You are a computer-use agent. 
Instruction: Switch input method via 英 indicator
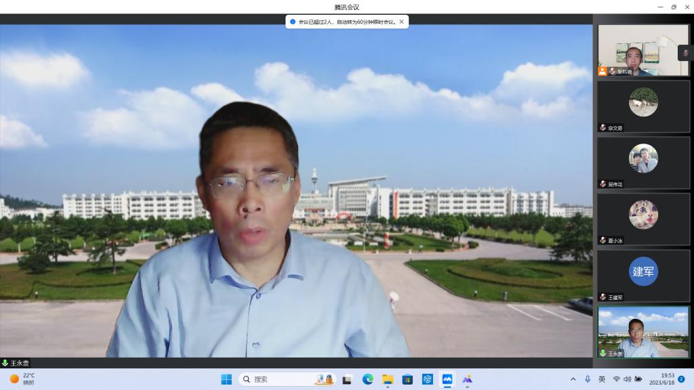coord(602,379)
